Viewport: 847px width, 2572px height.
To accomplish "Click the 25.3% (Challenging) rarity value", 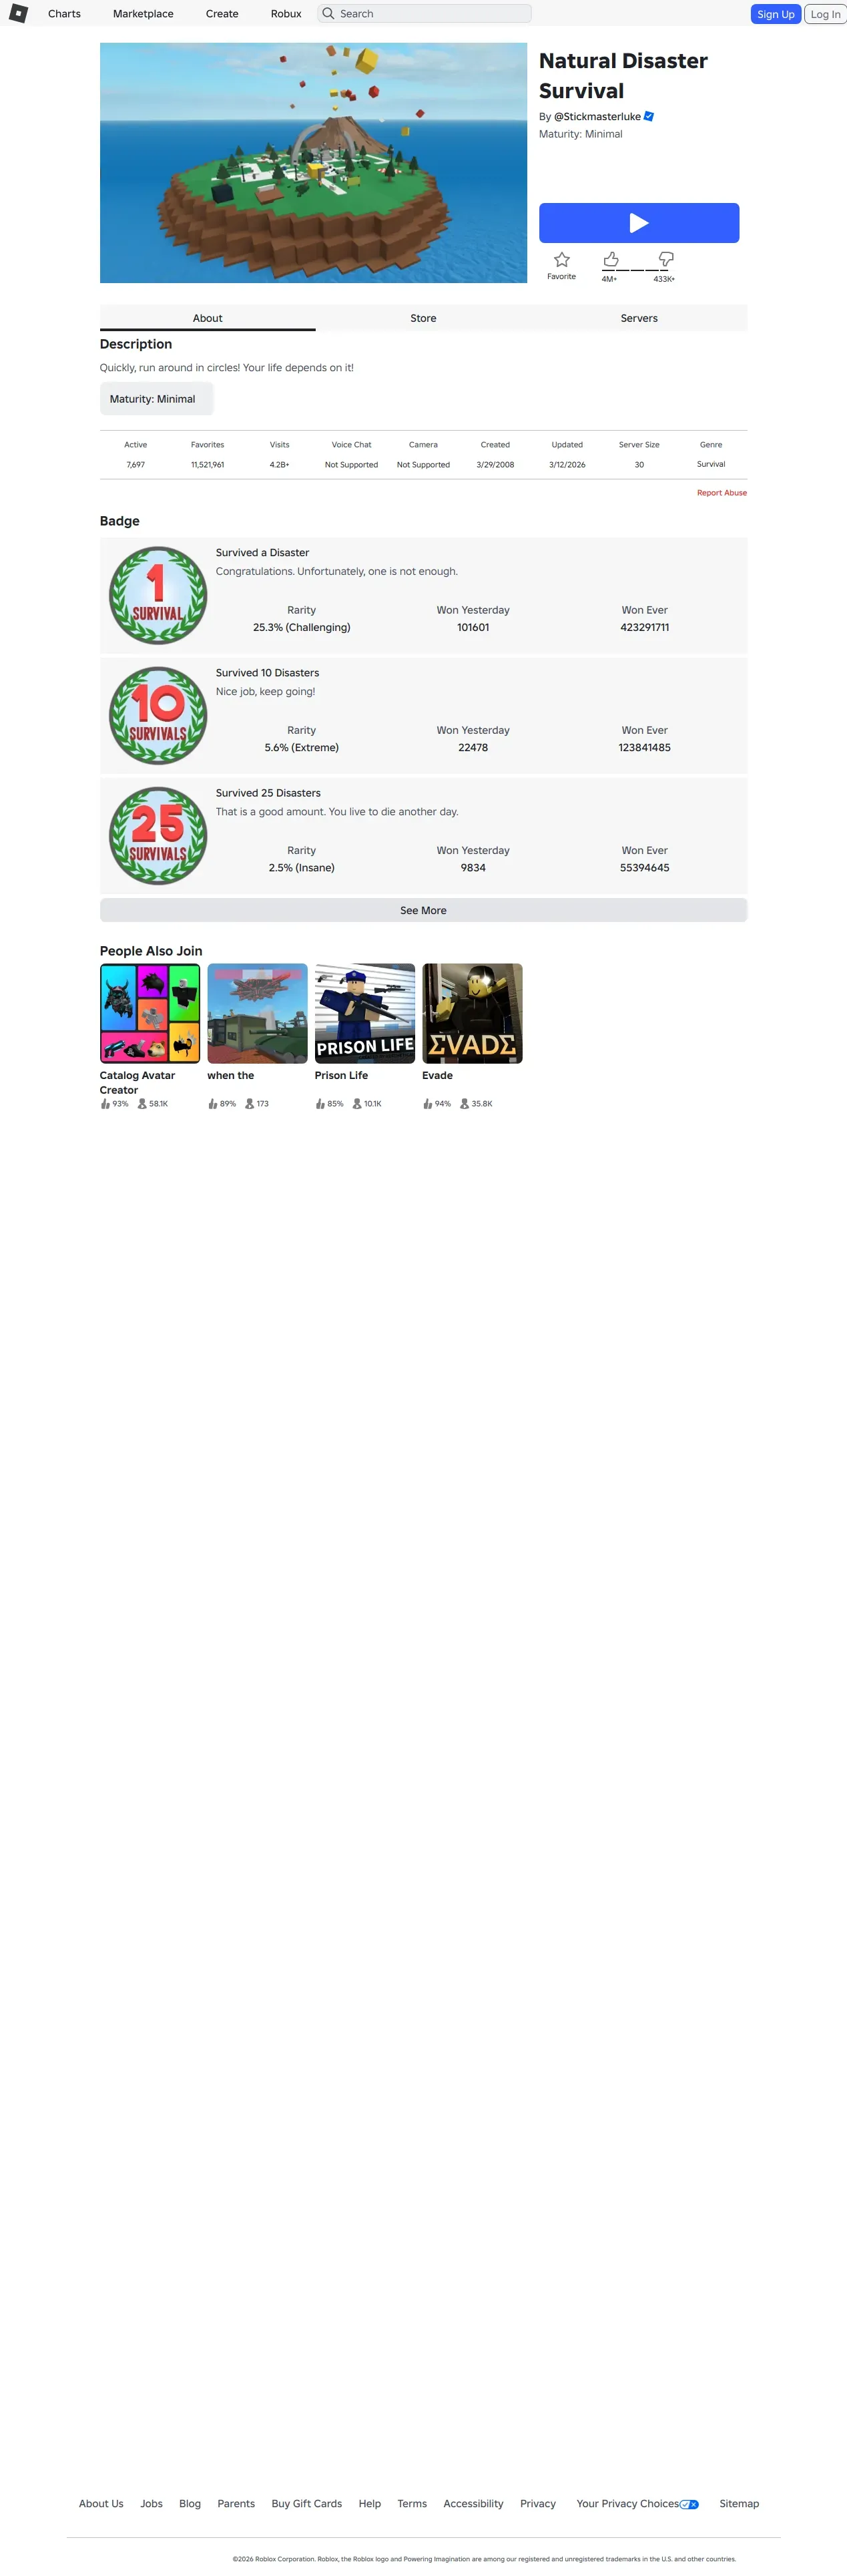I will 301,627.
